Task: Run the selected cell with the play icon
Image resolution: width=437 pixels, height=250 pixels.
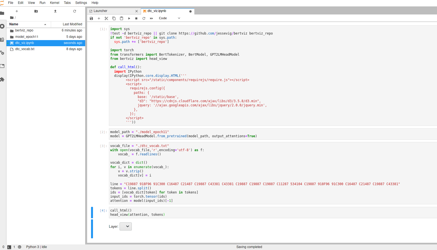Action: click(129, 18)
